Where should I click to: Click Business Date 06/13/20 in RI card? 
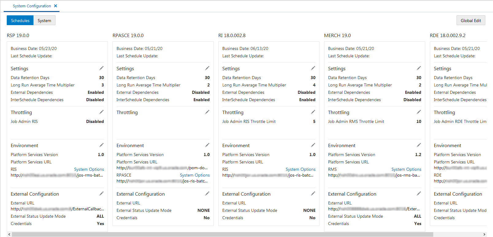click(245, 48)
